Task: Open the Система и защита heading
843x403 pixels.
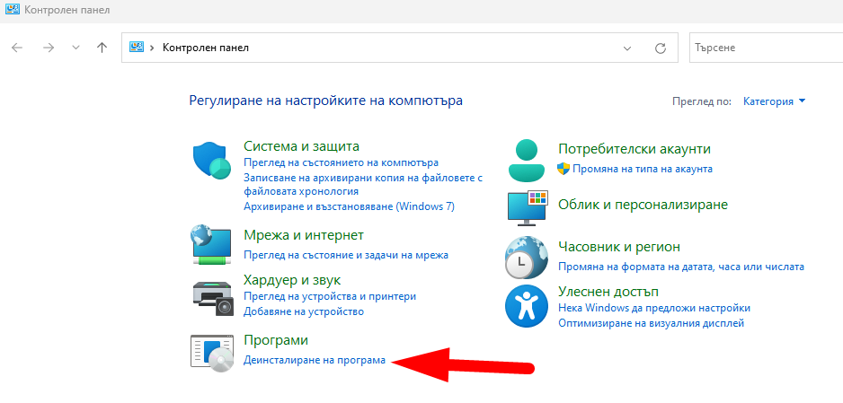Action: (x=301, y=146)
